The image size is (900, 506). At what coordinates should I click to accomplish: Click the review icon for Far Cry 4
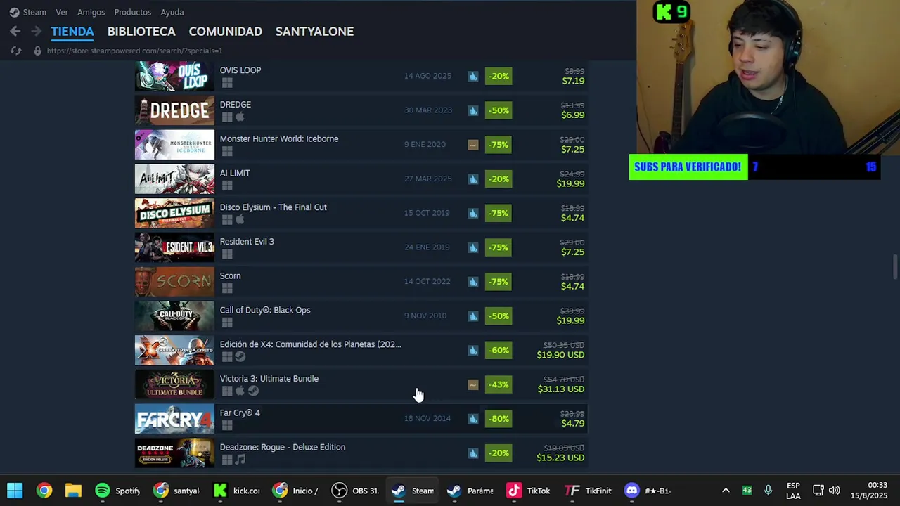473,419
